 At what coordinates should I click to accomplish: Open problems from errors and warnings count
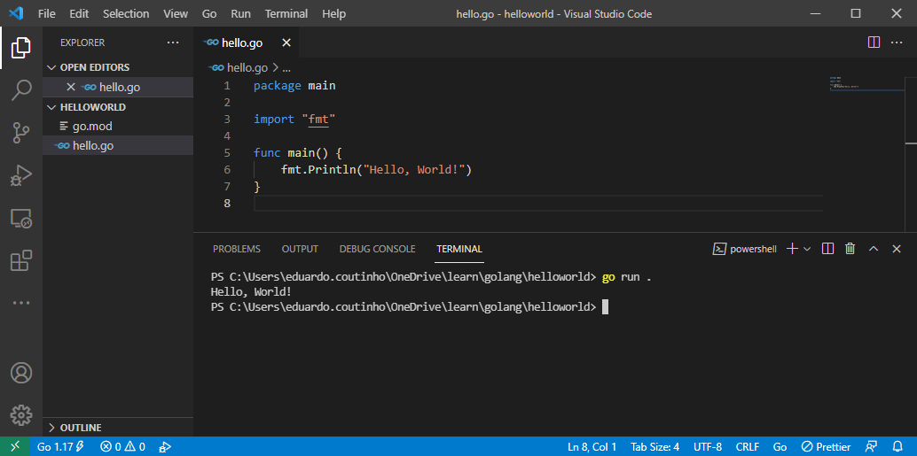tap(122, 446)
